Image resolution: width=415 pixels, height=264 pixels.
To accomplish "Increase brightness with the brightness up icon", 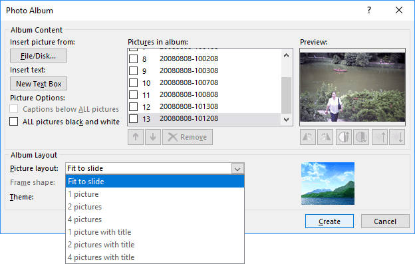I will (380, 137).
